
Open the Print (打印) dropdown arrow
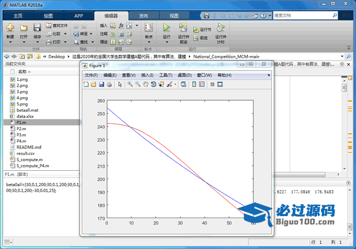(x=65, y=42)
